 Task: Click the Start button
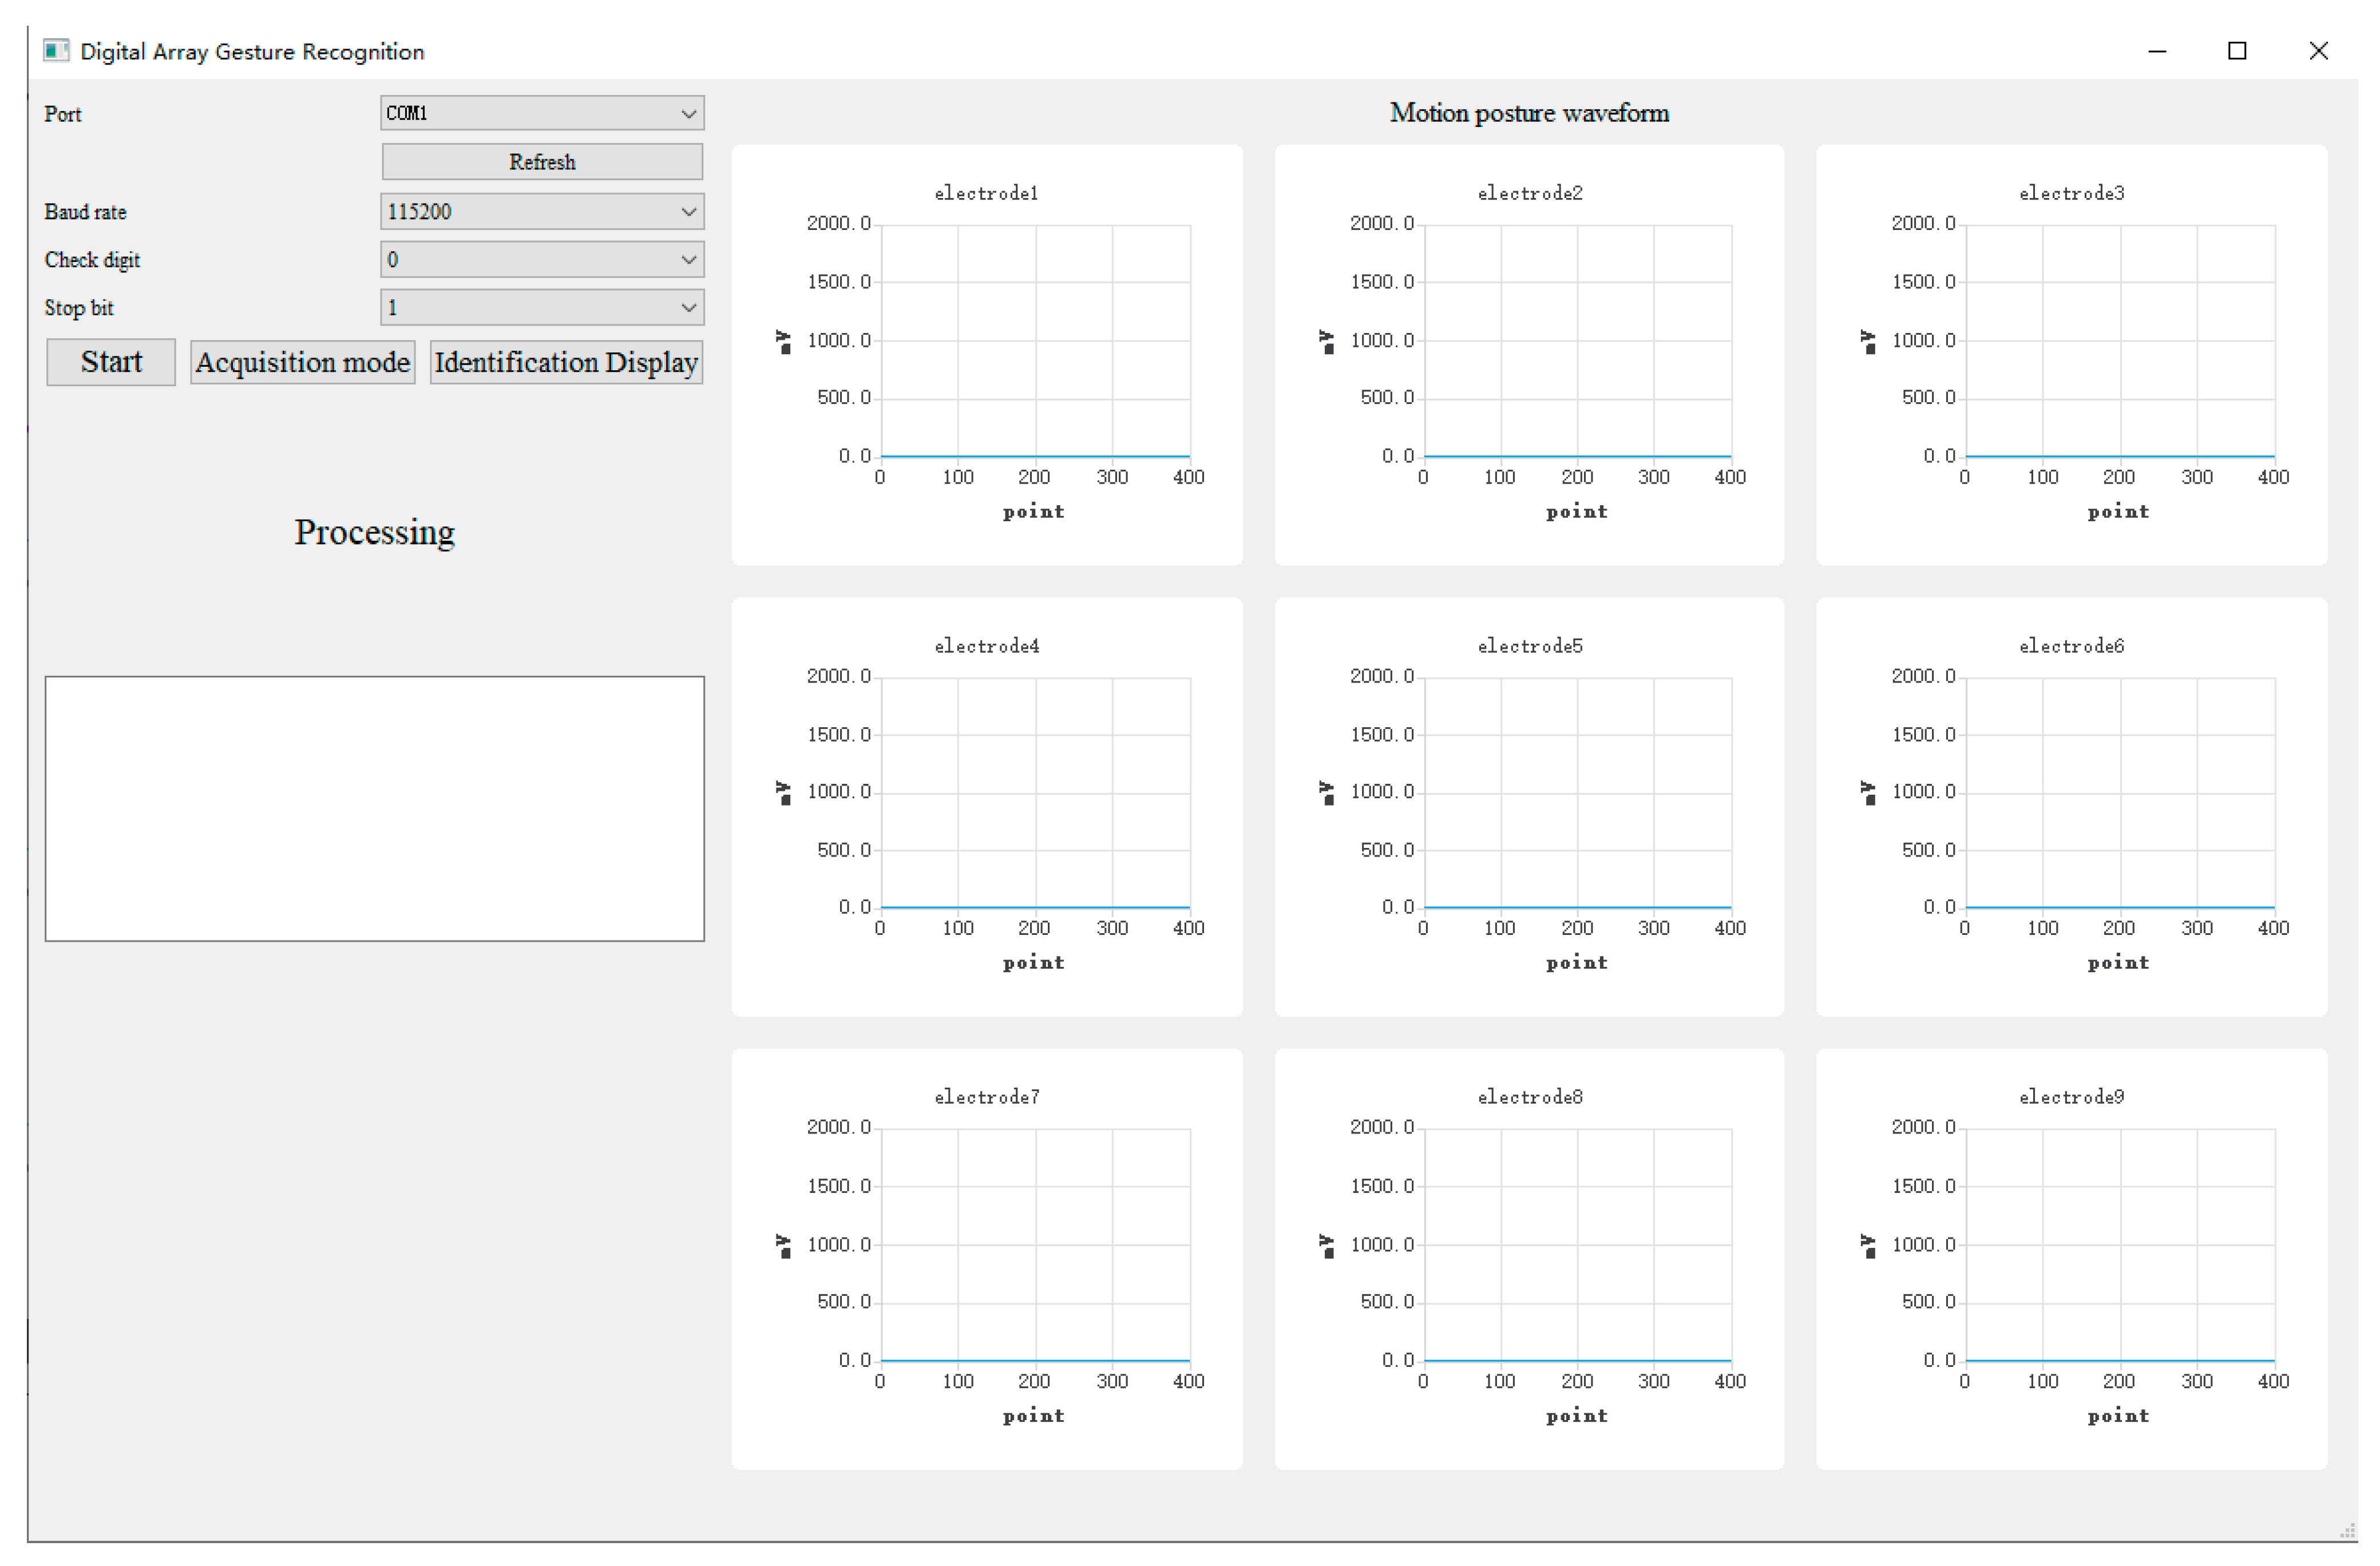(111, 362)
